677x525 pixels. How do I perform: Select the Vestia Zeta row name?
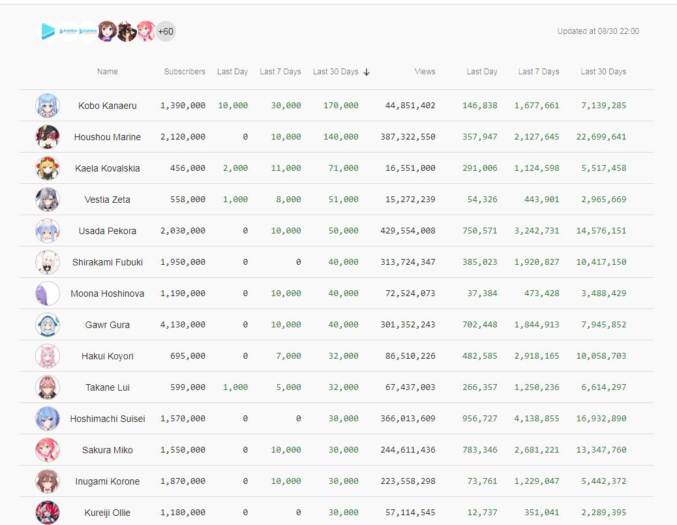coord(108,200)
